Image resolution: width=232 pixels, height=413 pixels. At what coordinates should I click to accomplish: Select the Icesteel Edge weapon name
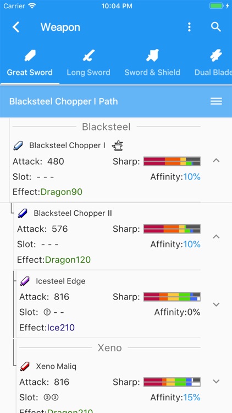(60, 281)
